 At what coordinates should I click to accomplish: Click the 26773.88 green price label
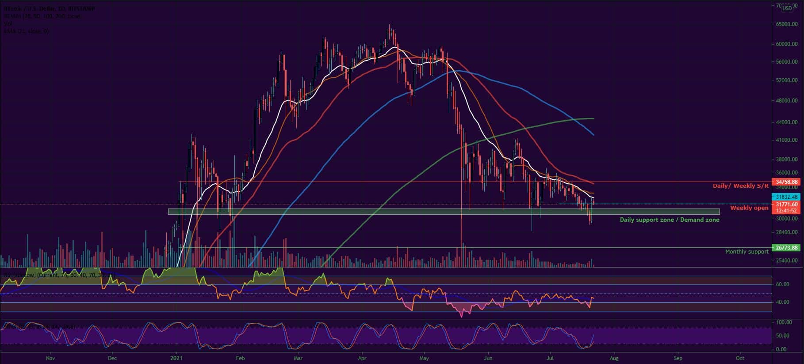click(786, 248)
